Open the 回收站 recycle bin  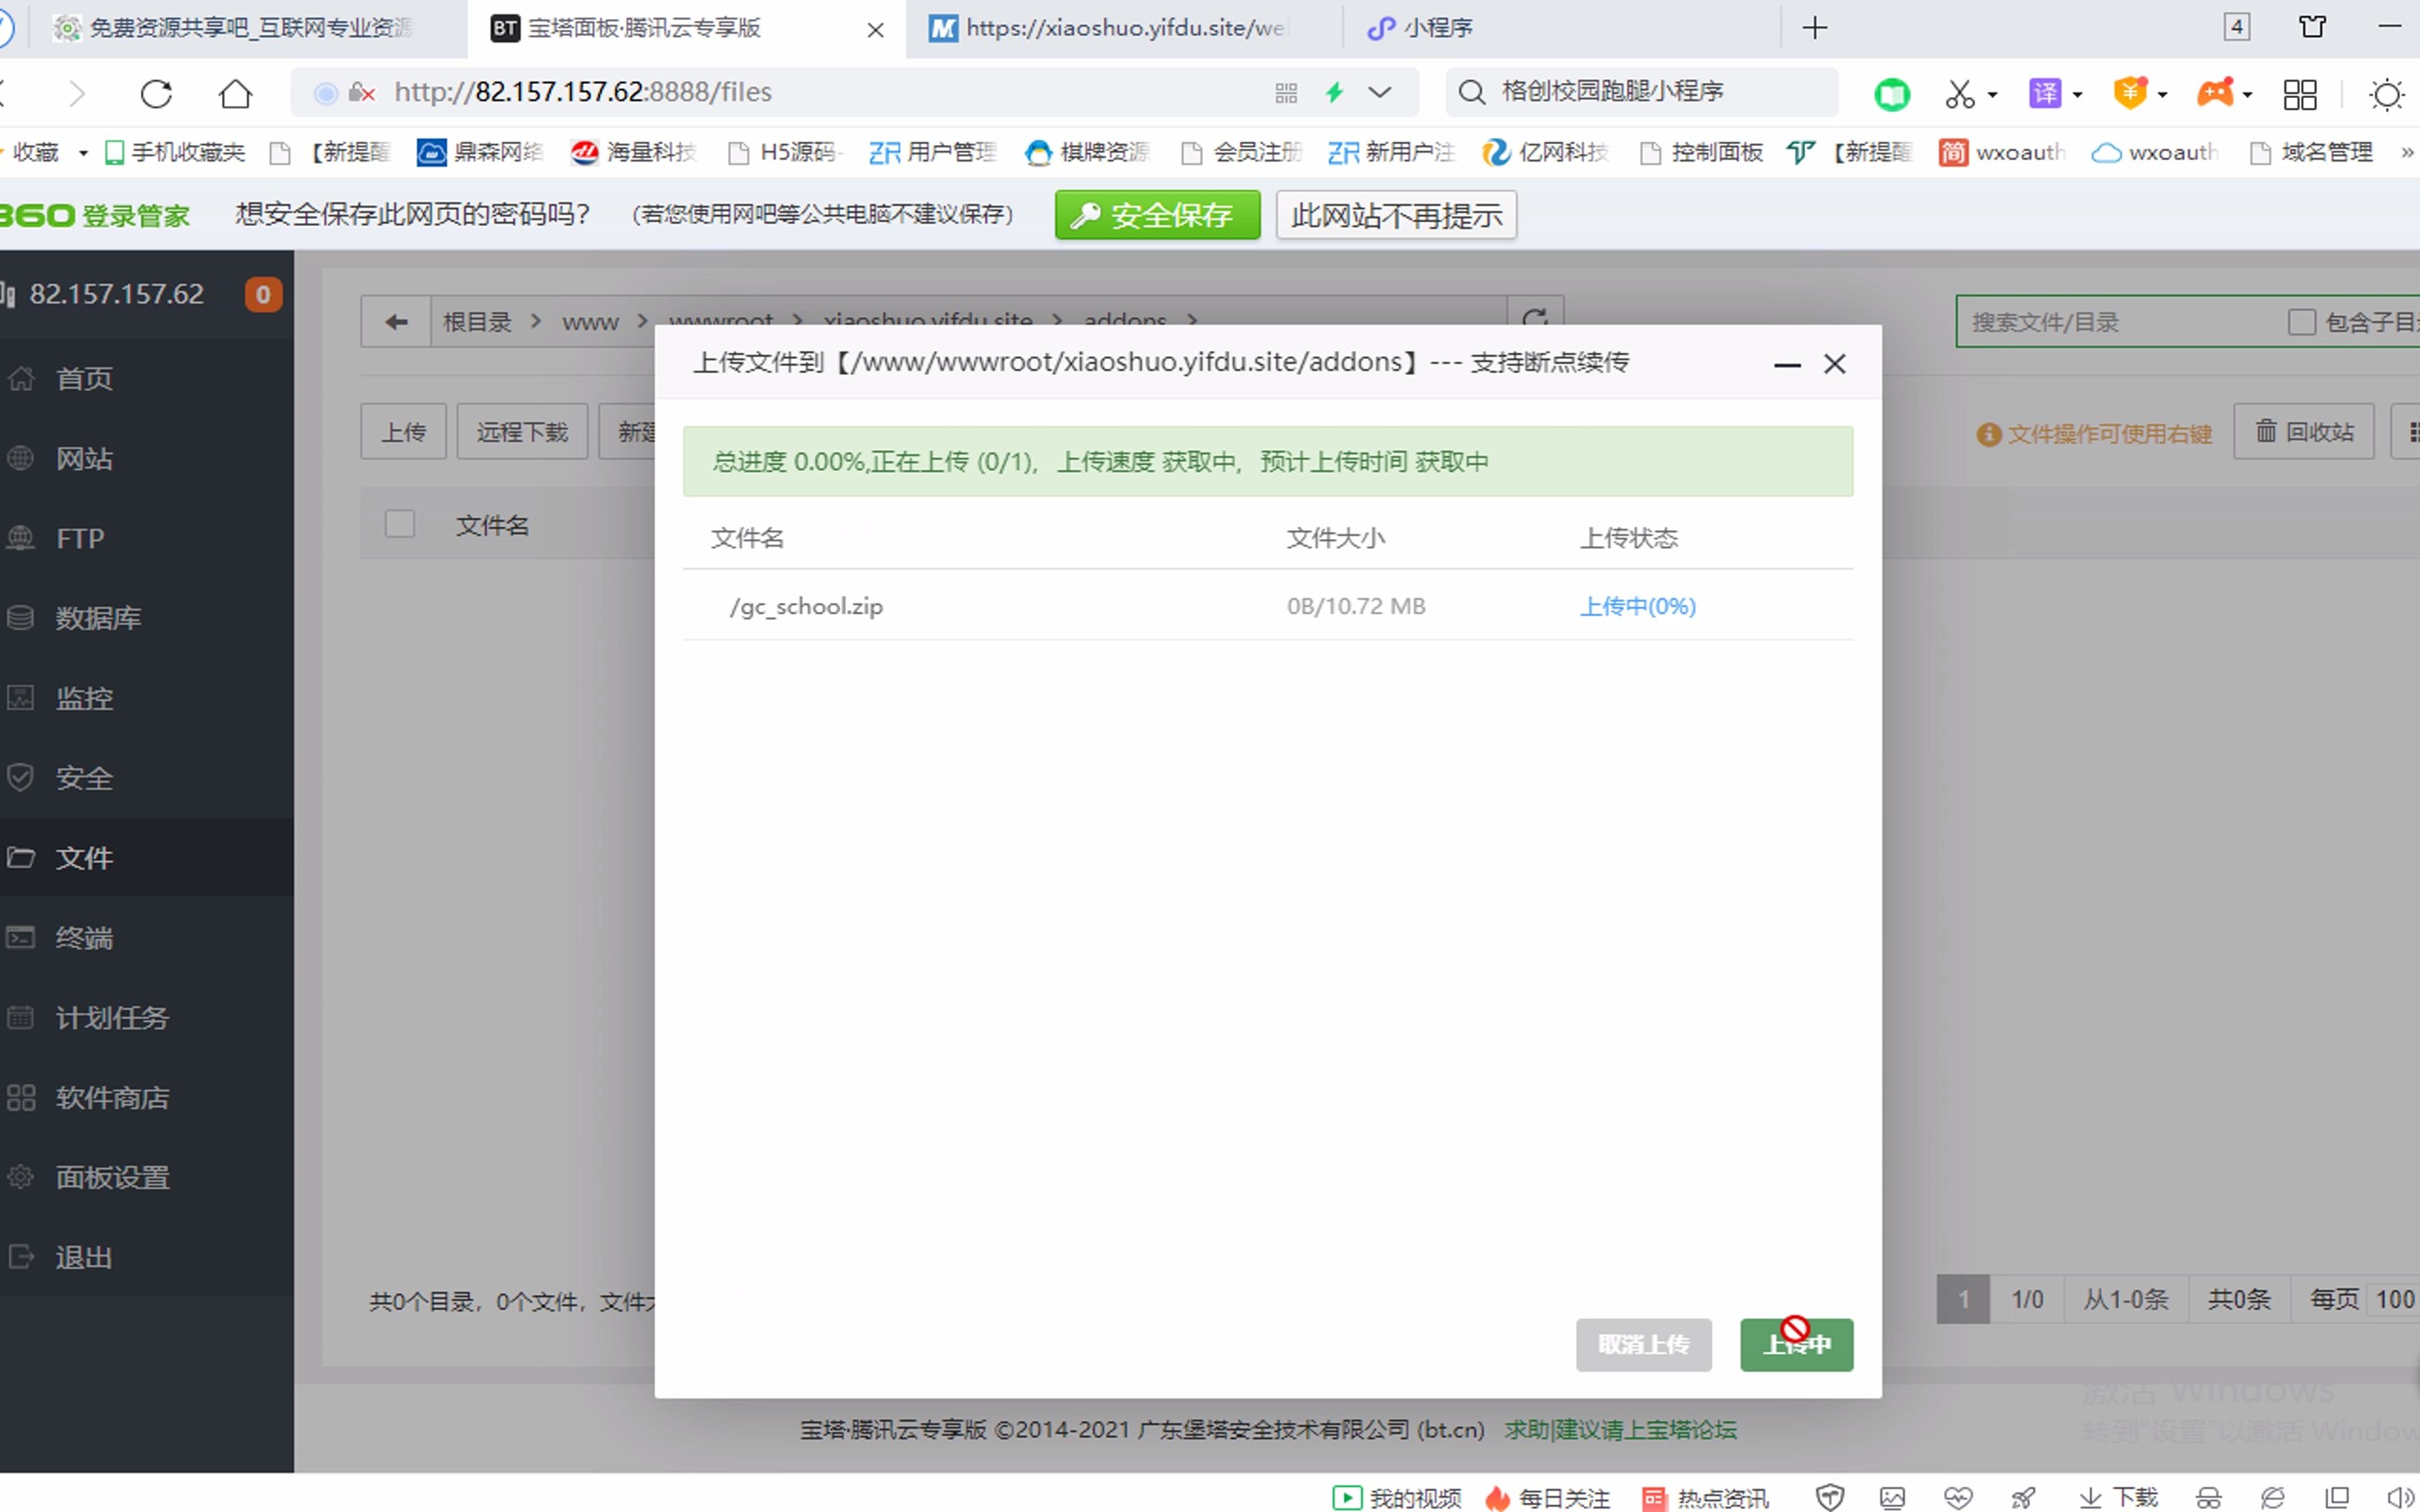[2304, 432]
